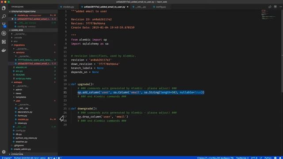Open the Manage gear icon in activity bar

tap(4, 152)
